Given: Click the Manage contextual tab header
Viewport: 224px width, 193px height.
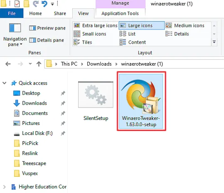Looking at the screenshot, I should click(x=120, y=3).
